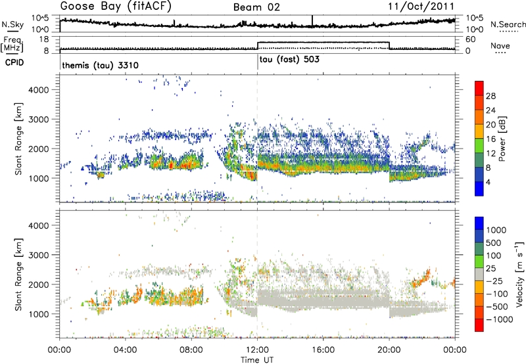Select the 'Freq. [MHz]' axis label
Image resolution: width=526 pixels, height=364 pixels.
coord(12,44)
